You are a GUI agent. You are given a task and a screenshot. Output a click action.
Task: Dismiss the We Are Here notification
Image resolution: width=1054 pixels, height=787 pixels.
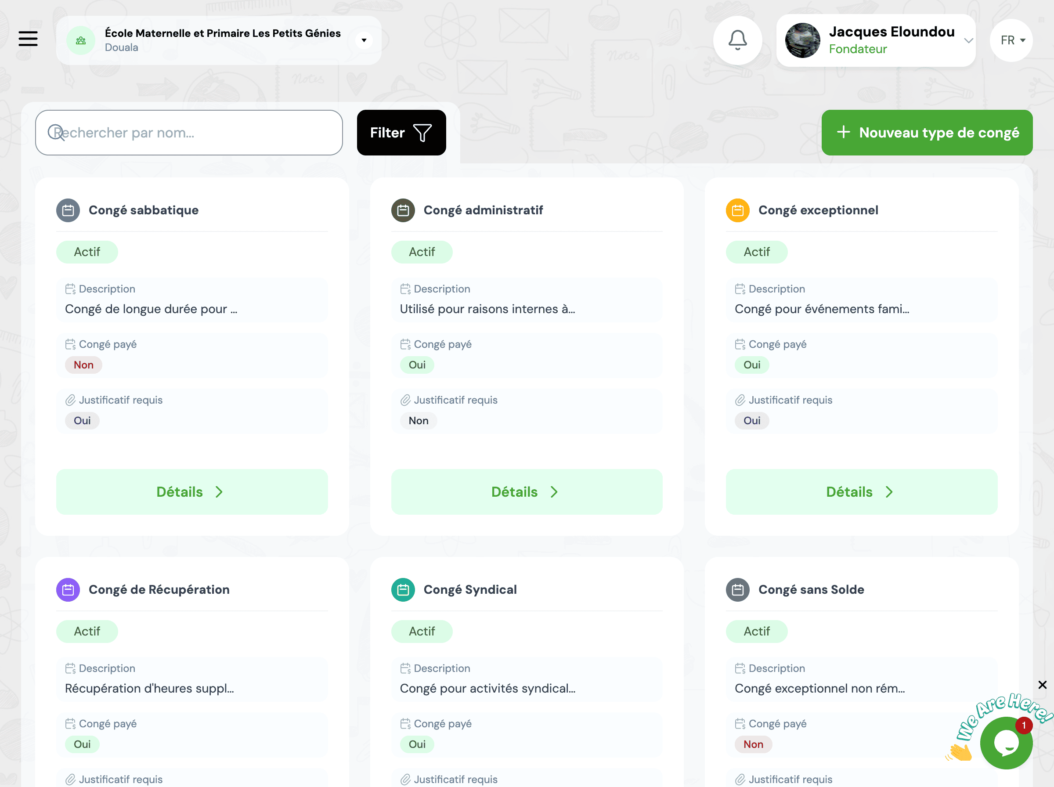point(1043,685)
